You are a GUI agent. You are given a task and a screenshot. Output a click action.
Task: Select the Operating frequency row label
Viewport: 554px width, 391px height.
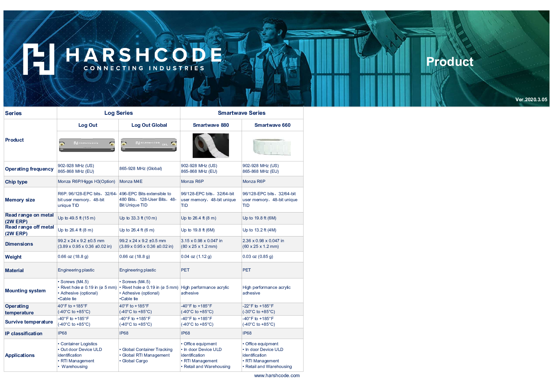(29, 169)
